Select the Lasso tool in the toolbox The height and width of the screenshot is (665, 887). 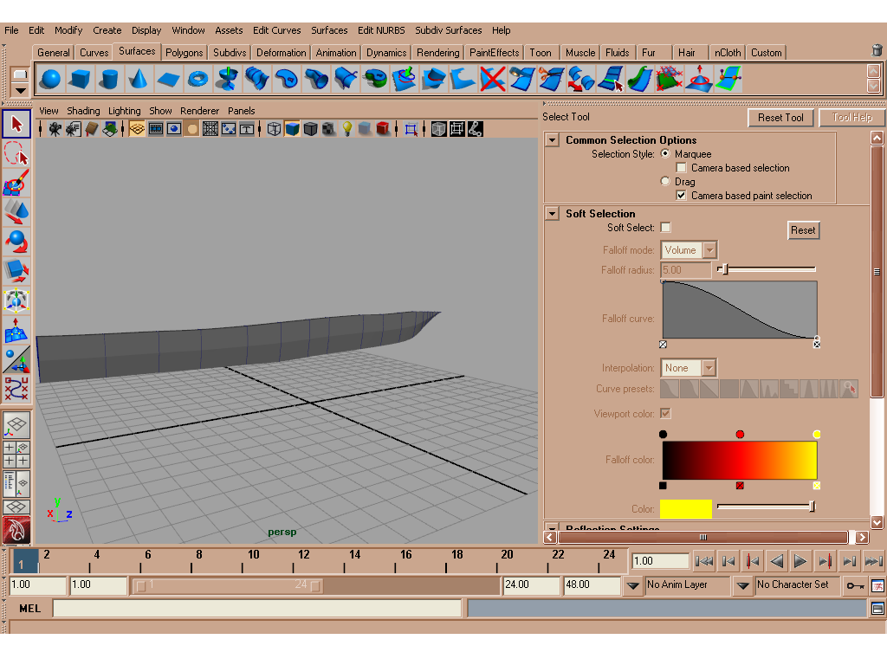16,155
